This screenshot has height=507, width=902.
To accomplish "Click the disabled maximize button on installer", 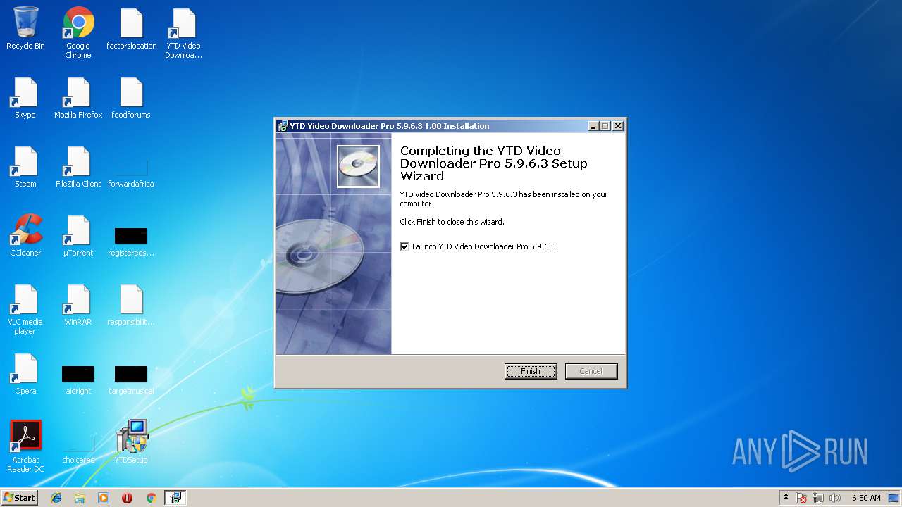I will [x=605, y=126].
